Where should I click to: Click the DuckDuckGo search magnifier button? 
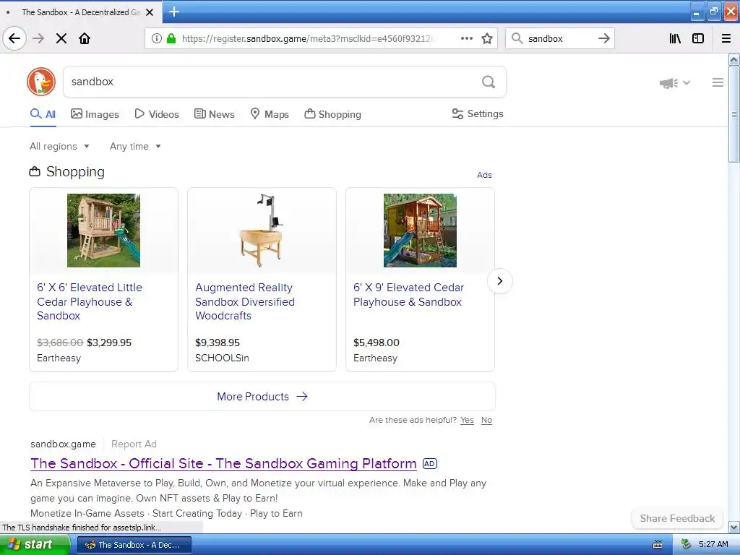click(489, 82)
